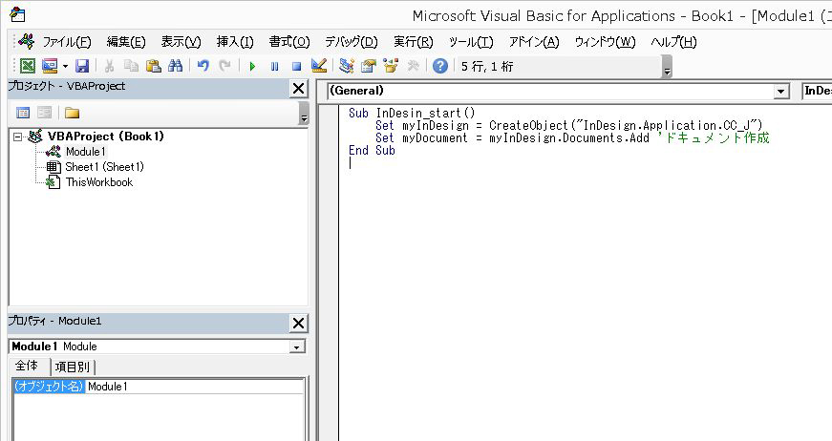Click the Break pause icon
This screenshot has width=832, height=441.
point(274,66)
